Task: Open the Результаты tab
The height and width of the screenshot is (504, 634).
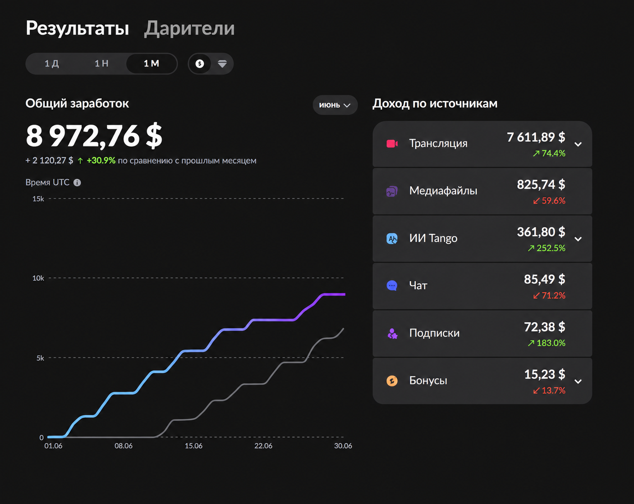Action: (78, 28)
